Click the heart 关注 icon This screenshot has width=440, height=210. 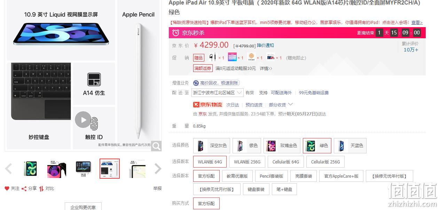pos(7,188)
